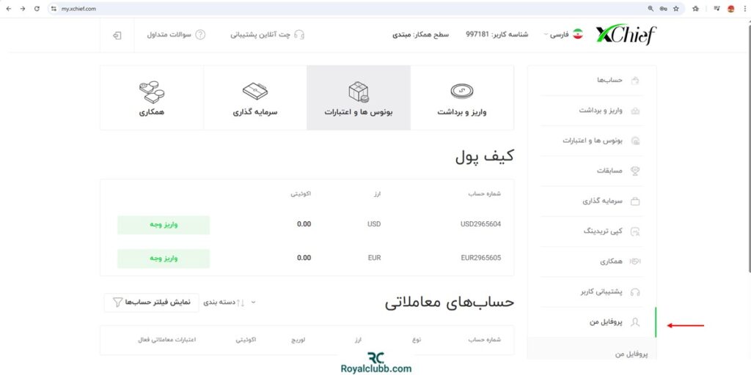Screen dimensions: 751x375
Task: Click the sort arrows icon beside دسته بندی
Action: click(x=241, y=302)
